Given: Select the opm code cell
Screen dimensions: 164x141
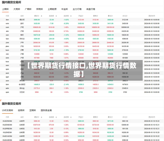Looking at the screenshot, I should point(7,92).
